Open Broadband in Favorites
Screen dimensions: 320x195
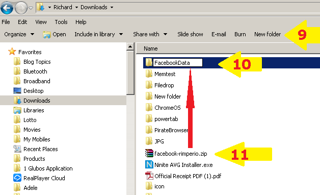[37, 81]
